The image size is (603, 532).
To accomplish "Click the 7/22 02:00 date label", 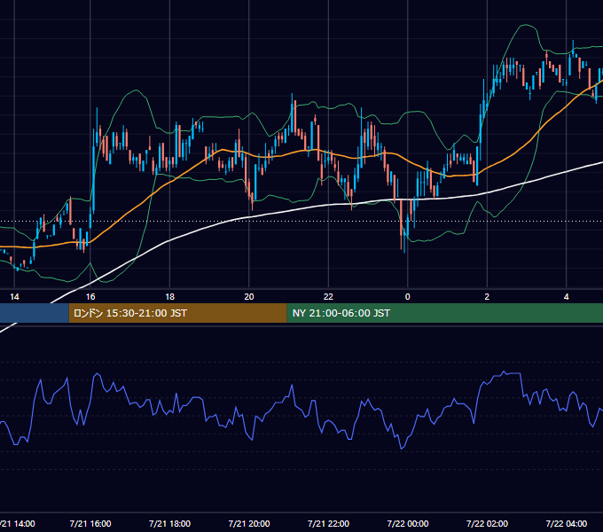I will pos(487,523).
